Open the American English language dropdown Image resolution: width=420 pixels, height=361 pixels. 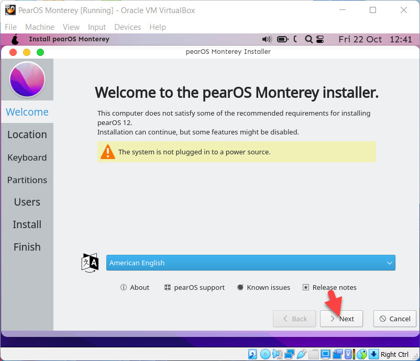251,263
